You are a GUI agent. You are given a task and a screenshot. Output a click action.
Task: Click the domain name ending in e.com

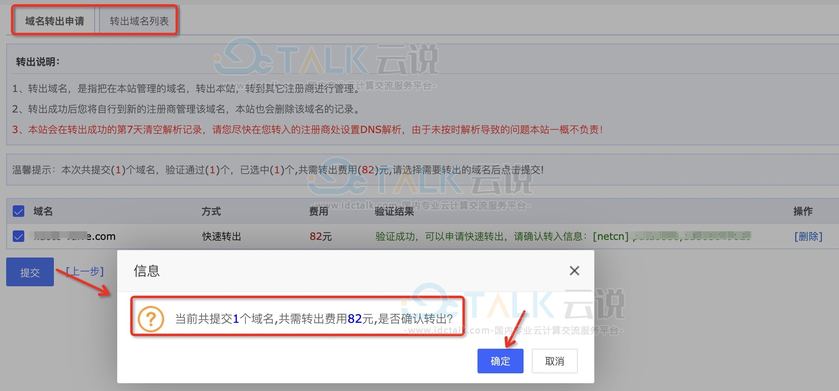74,236
